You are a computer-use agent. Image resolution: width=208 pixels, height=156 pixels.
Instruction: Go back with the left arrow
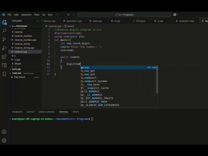[x=69, y=15]
